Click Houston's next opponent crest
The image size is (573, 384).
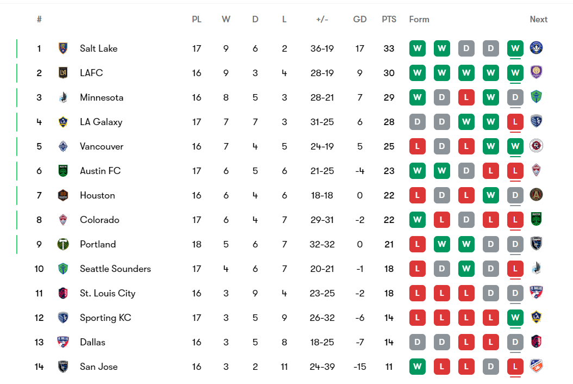(x=537, y=195)
